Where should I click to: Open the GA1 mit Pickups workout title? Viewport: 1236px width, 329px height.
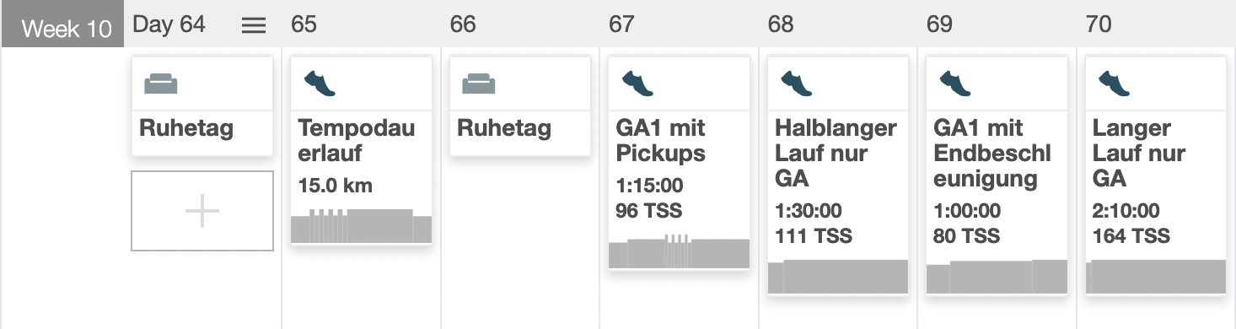(661, 141)
